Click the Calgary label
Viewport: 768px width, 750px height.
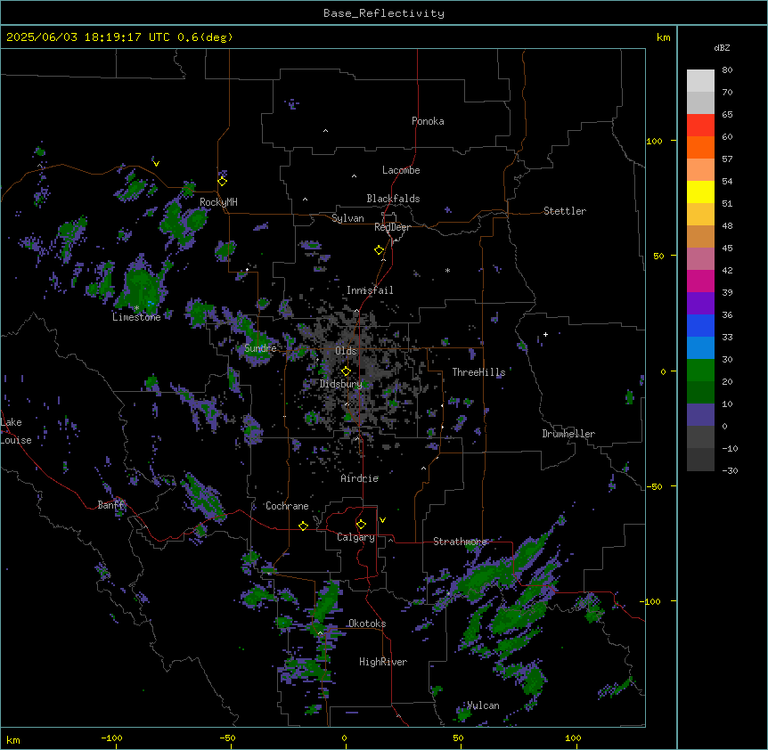point(356,537)
